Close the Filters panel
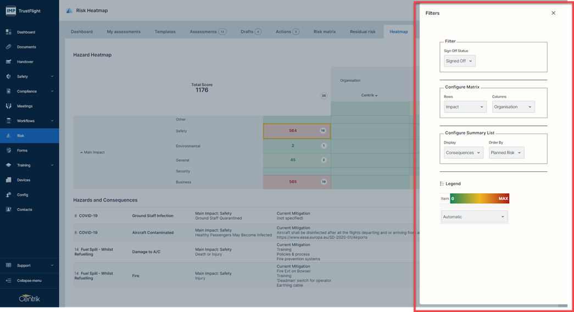 [x=553, y=13]
